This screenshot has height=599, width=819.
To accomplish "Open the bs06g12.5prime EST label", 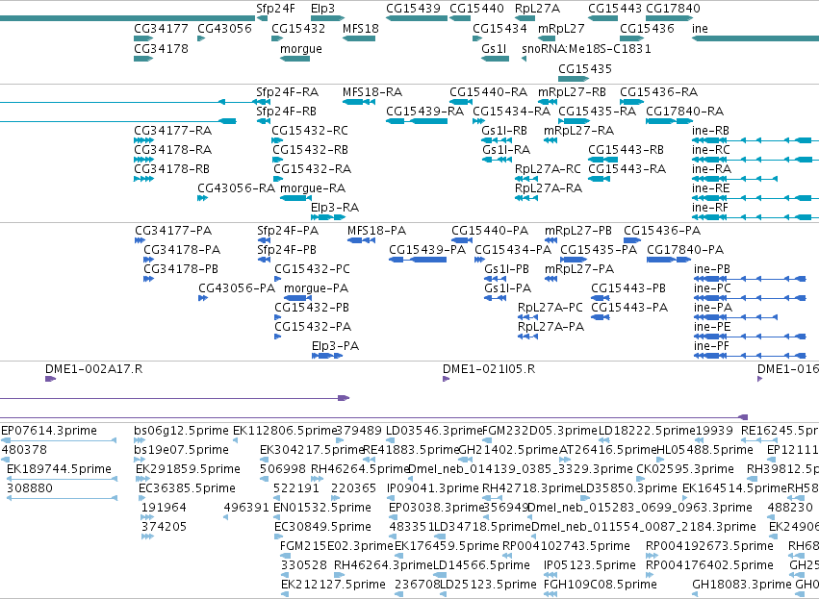I will click(181, 431).
